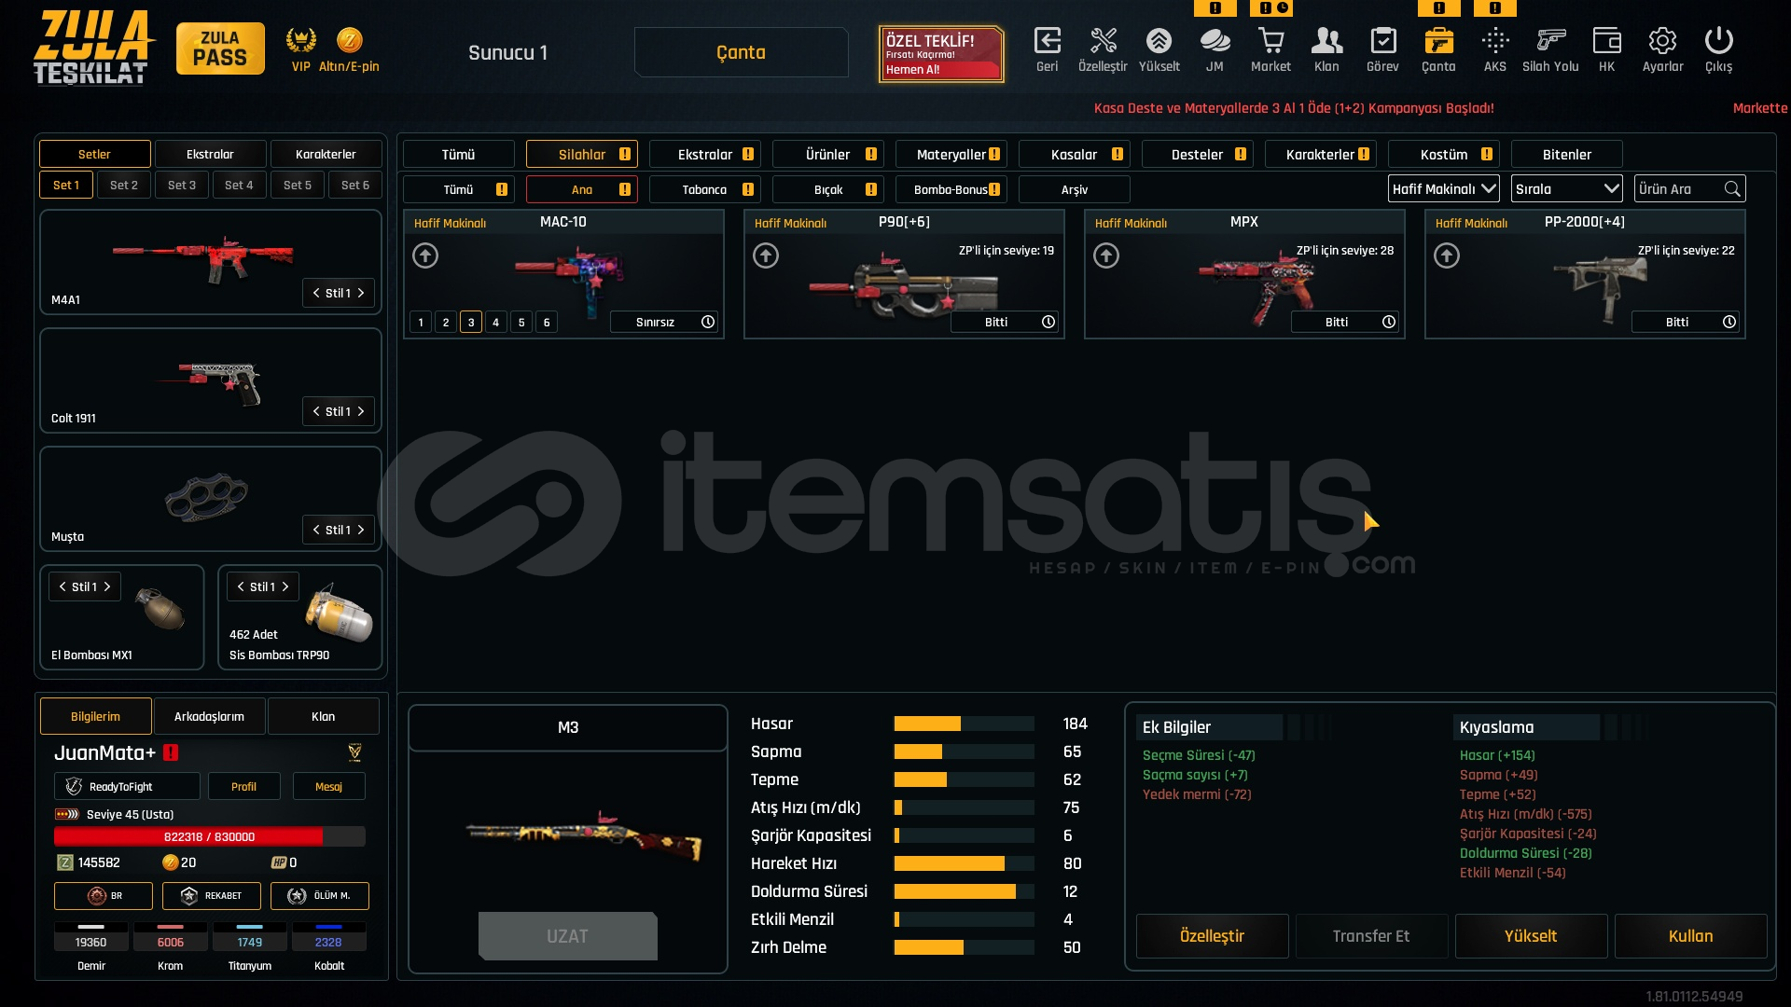Select the Tabanca weapon filter
Viewport: 1791px width, 1007px height.
(704, 189)
